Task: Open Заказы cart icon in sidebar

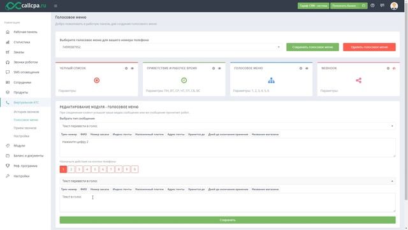Action: [x=8, y=52]
